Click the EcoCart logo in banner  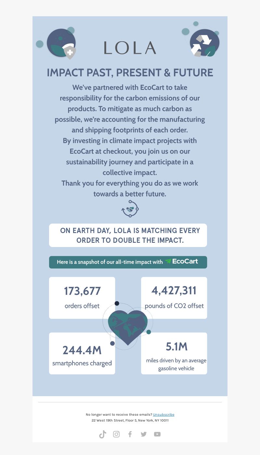coord(181,261)
